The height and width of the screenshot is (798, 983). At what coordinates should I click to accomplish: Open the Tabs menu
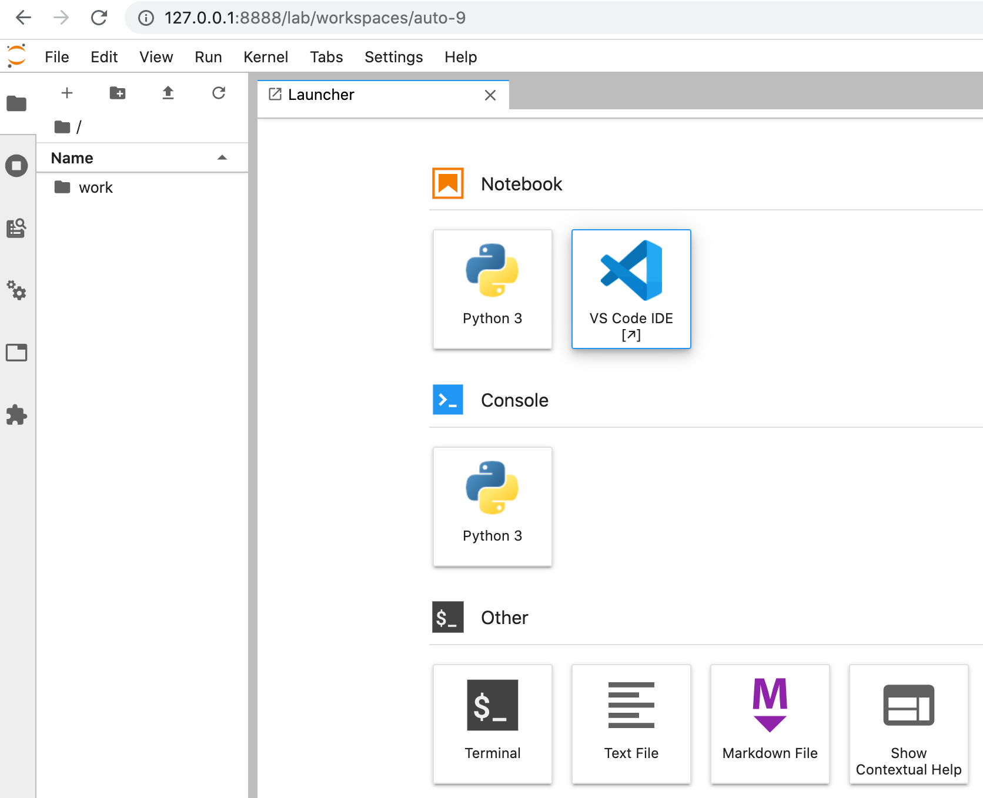tap(326, 57)
